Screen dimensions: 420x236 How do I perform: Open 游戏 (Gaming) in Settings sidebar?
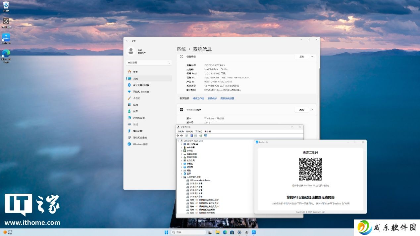(x=149, y=124)
